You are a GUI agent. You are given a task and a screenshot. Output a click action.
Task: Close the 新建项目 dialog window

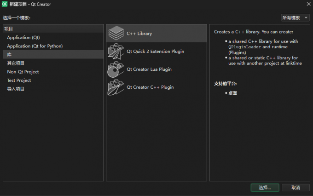coord(308,4)
